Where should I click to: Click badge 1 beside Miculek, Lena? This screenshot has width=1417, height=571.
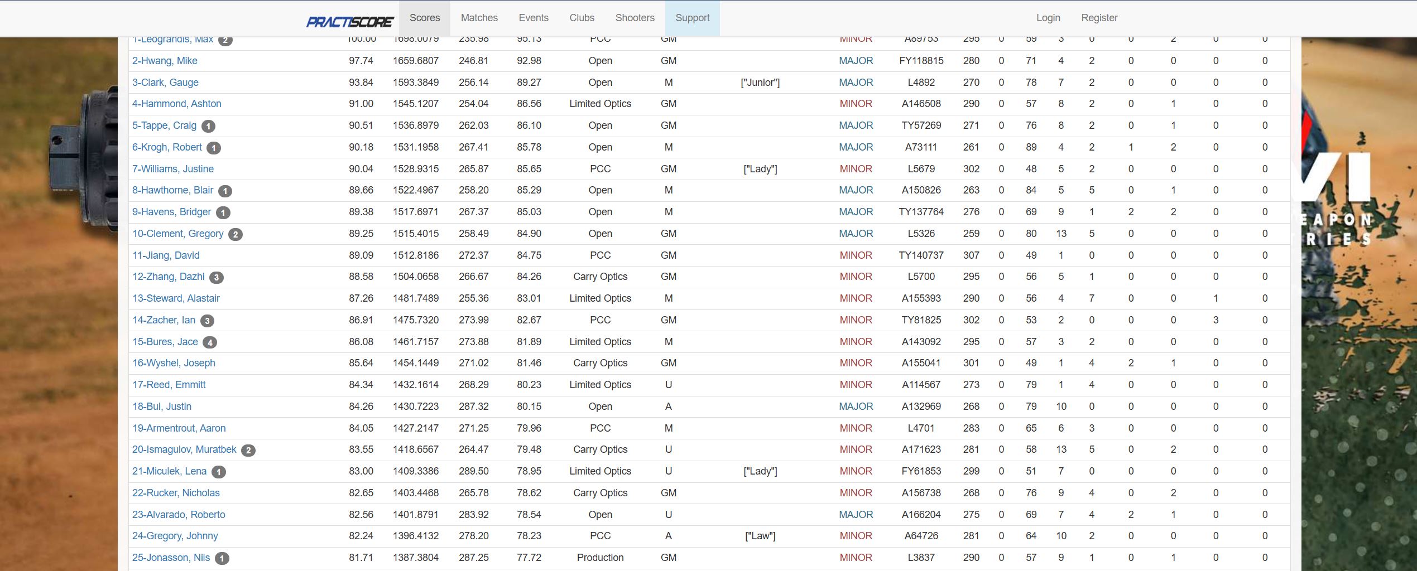tap(219, 472)
